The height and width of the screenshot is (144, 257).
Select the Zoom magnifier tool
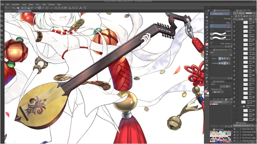(x=207, y=14)
